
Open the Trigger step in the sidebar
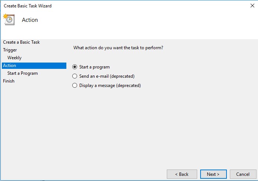[x=10, y=50]
